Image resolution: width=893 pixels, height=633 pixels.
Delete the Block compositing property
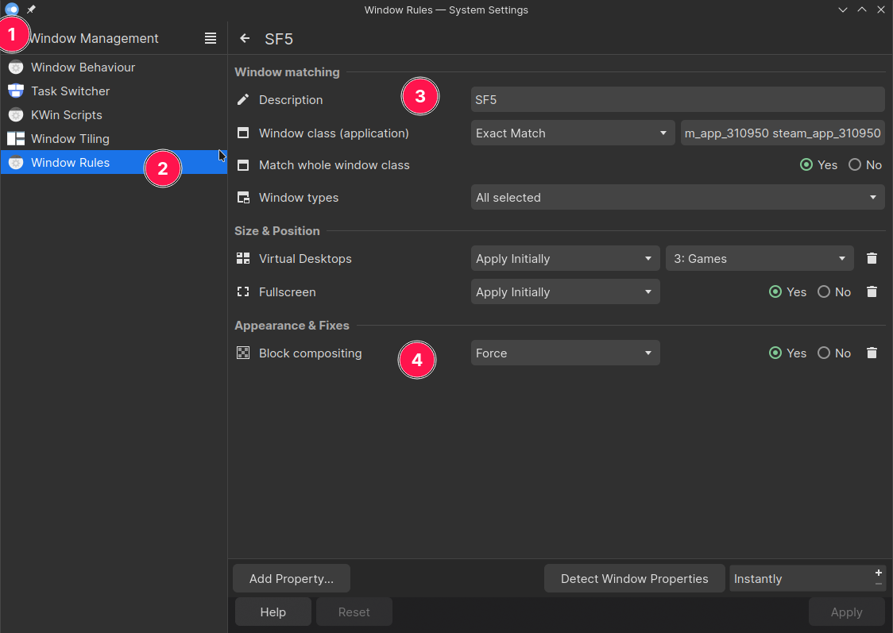872,353
